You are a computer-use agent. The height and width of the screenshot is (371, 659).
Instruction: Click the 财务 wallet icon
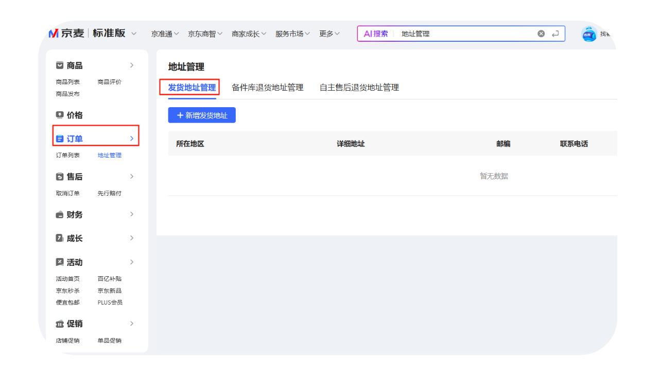60,215
